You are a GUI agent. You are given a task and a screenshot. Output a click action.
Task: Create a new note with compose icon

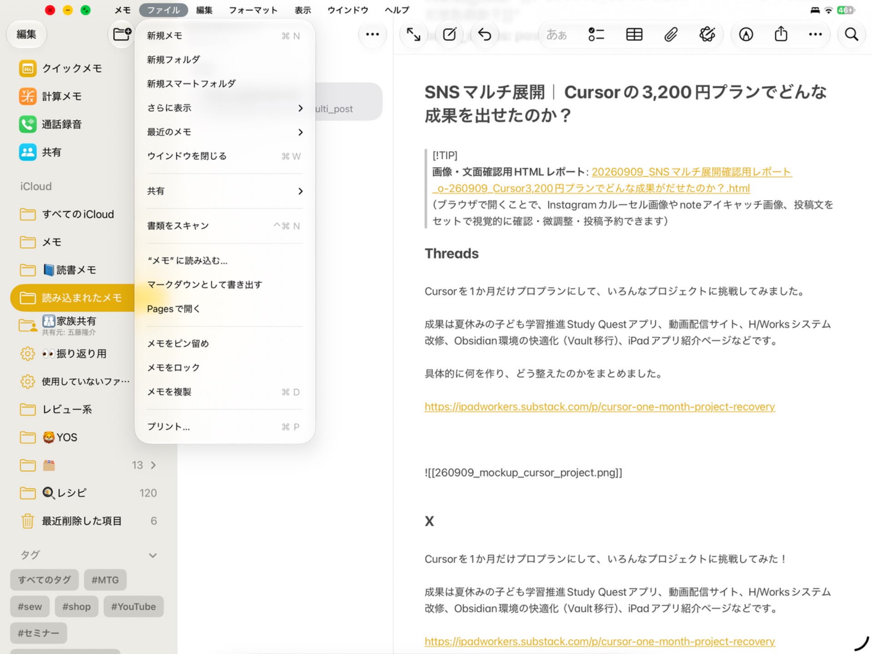click(x=449, y=35)
